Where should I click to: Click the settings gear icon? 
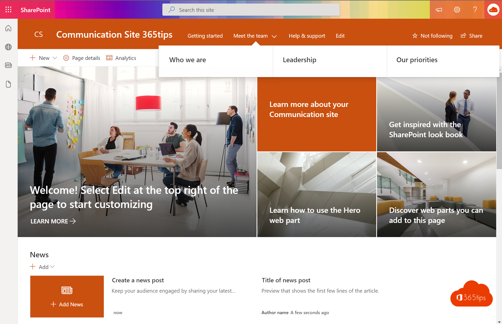coord(457,10)
